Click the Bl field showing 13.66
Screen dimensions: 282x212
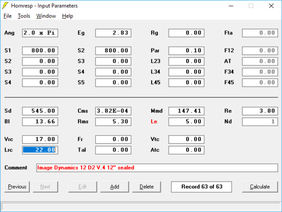click(x=40, y=122)
